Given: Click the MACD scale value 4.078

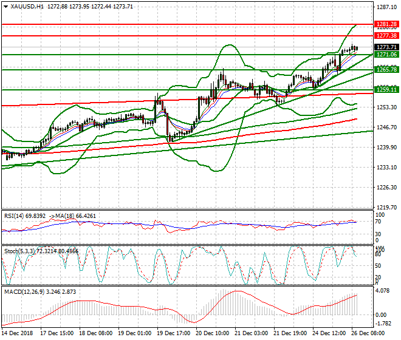Looking at the screenshot, I should click(383, 291).
